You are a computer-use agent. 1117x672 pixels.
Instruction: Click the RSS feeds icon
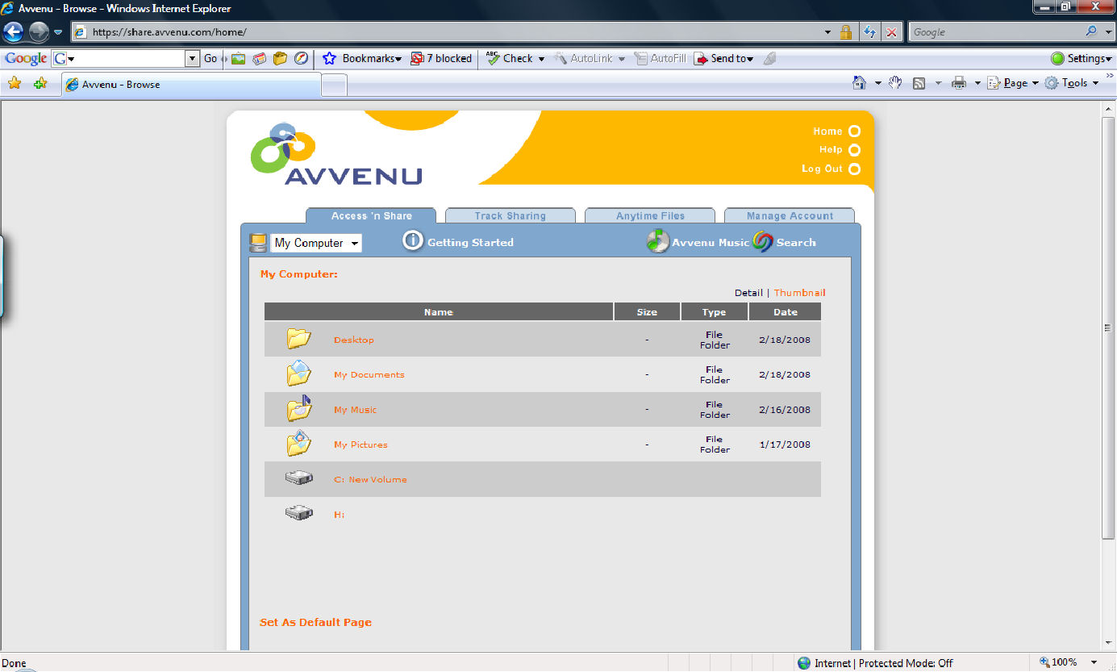point(919,82)
